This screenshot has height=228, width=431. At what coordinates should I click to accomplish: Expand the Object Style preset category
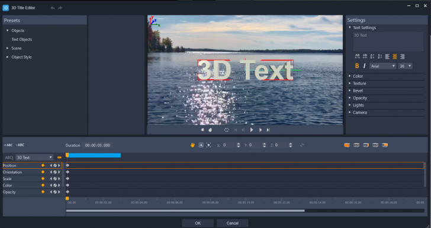coord(8,57)
